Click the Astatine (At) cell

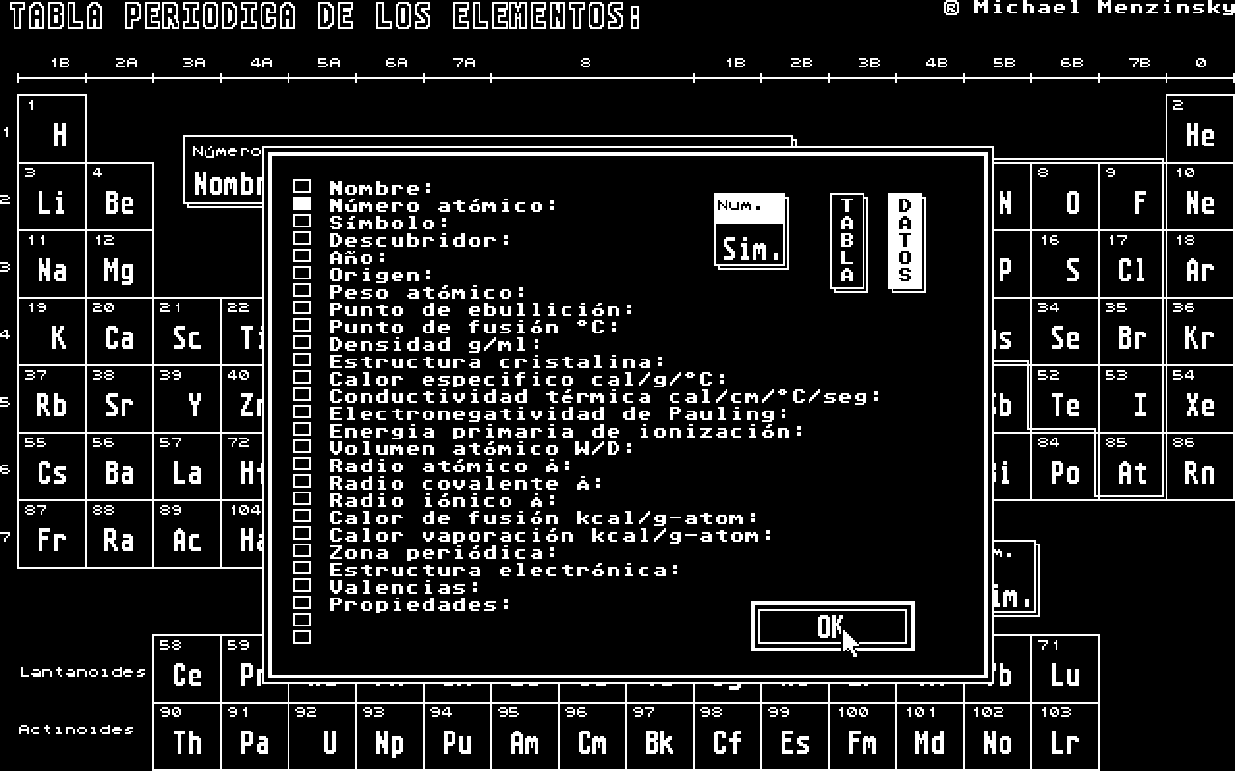[1133, 466]
